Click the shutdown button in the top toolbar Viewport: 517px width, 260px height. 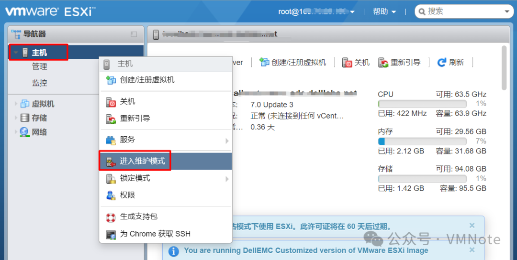356,62
